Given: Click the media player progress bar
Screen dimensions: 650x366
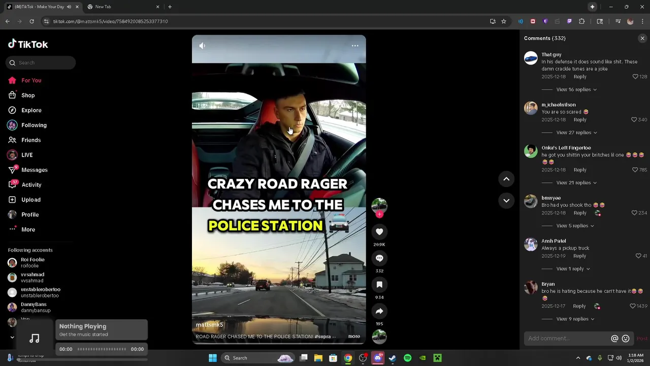Looking at the screenshot, I should click(102, 349).
